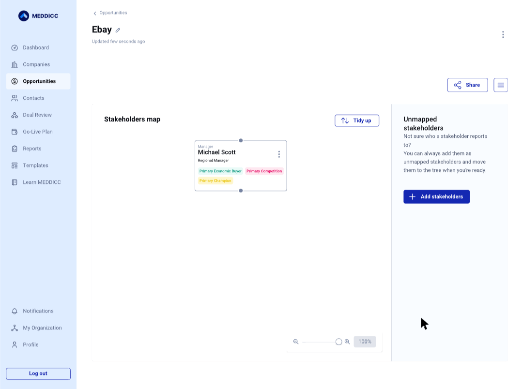Click the plus icon on Add stakeholders
Image resolution: width=523 pixels, height=389 pixels.
pos(412,196)
